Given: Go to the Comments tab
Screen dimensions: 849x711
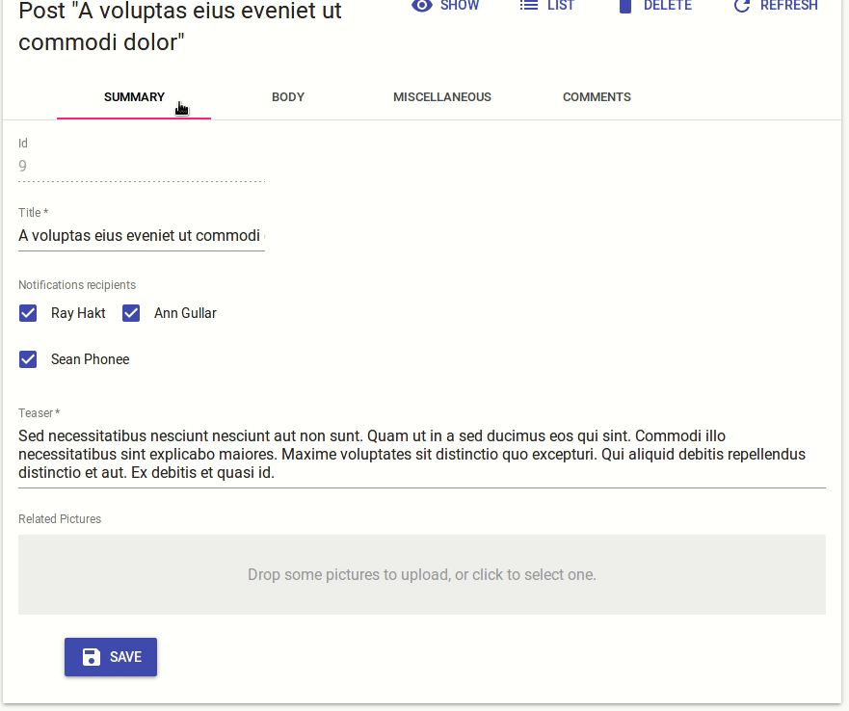Looking at the screenshot, I should tap(597, 97).
